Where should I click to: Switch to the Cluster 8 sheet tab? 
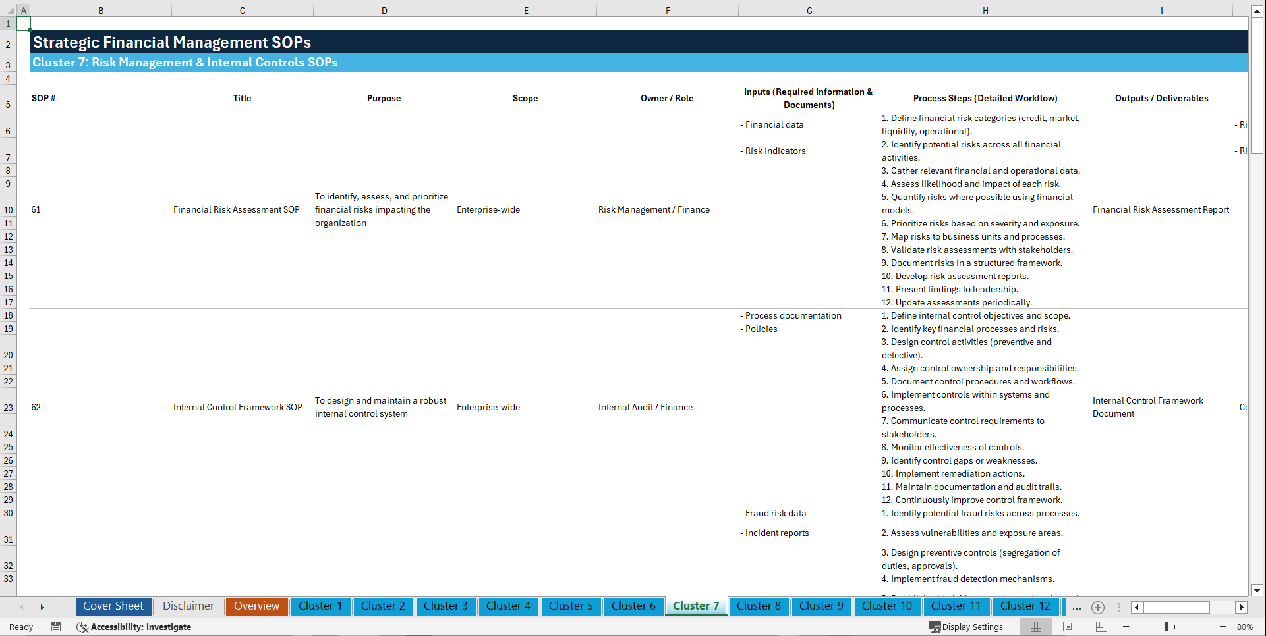coord(759,606)
